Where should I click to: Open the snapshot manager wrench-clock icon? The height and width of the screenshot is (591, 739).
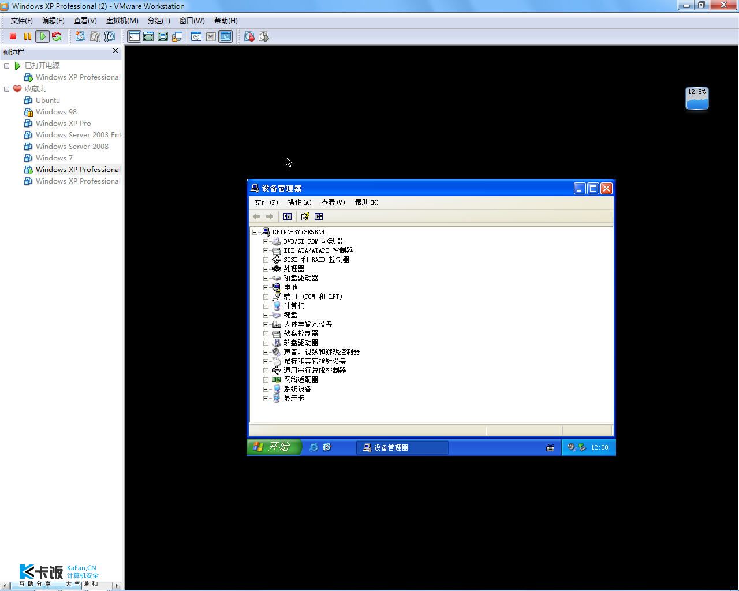pos(109,36)
